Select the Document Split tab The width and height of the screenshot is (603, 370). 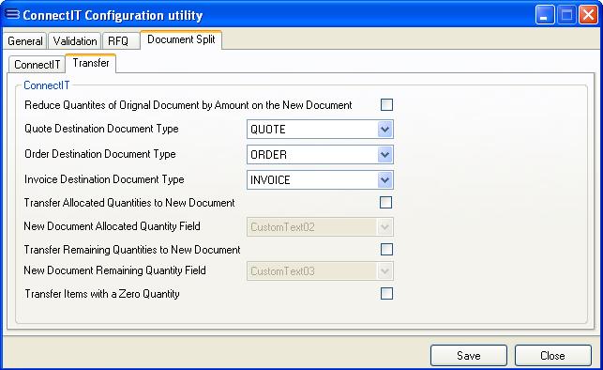pyautogui.click(x=181, y=39)
